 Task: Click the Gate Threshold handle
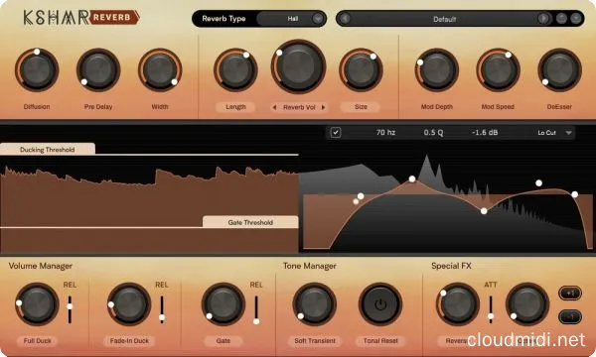tap(250, 222)
